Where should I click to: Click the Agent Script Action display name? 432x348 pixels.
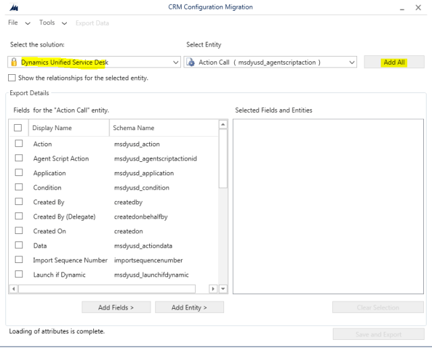pyautogui.click(x=61, y=158)
